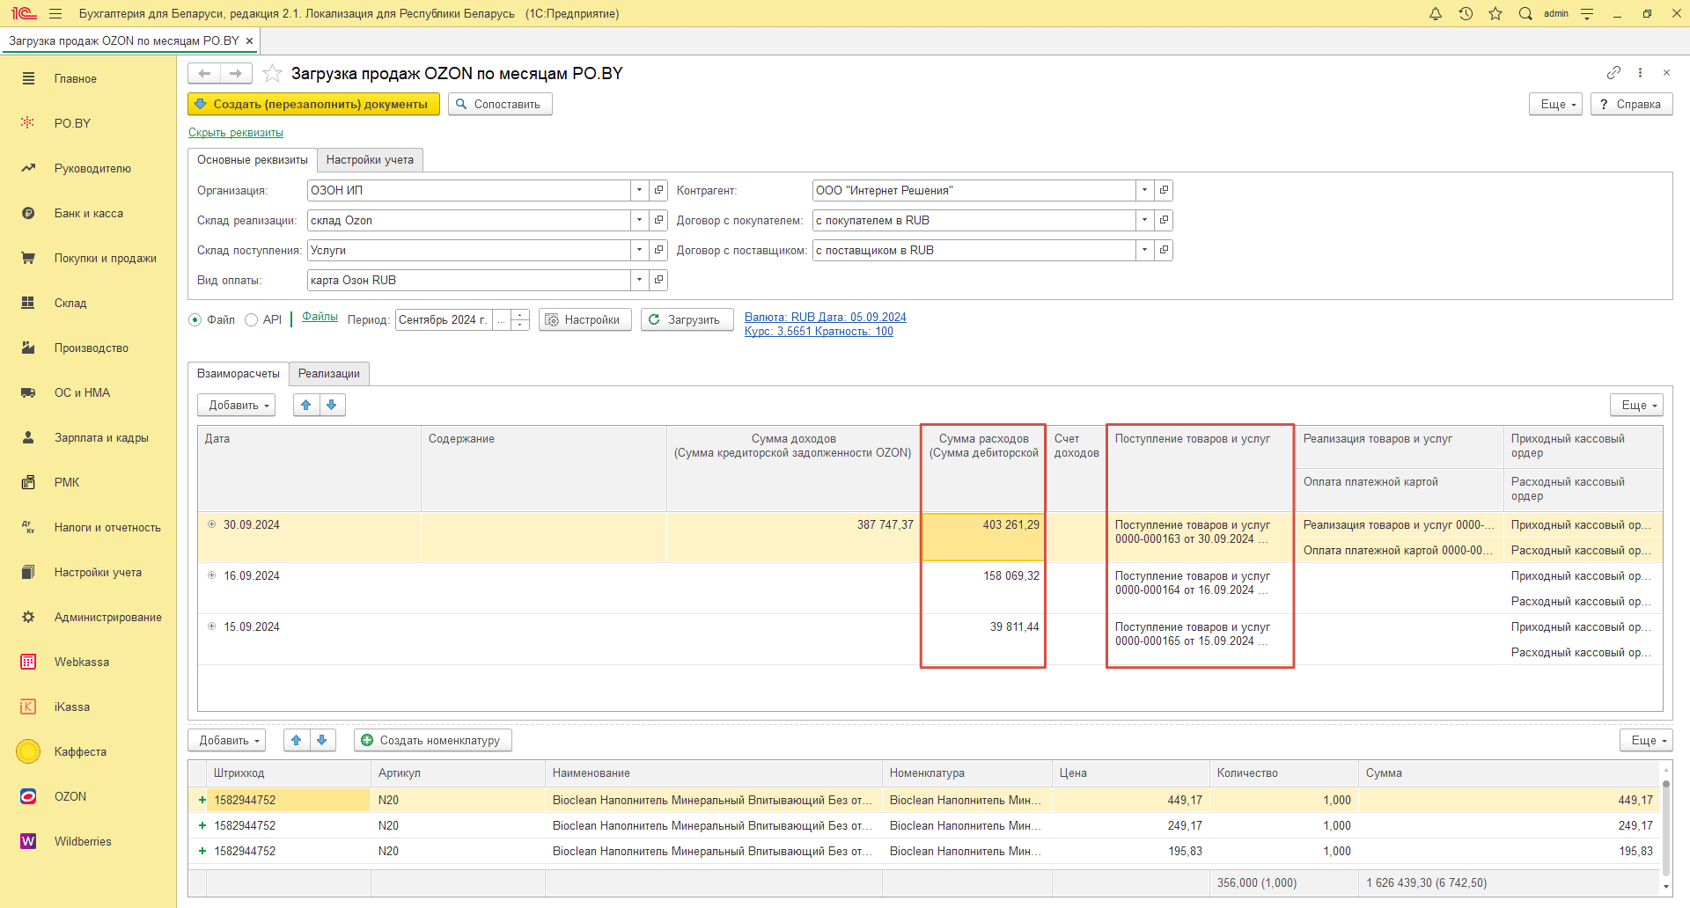Expand Договор с покупателем dropdown
Image resolution: width=1690 pixels, height=908 pixels.
click(1144, 220)
